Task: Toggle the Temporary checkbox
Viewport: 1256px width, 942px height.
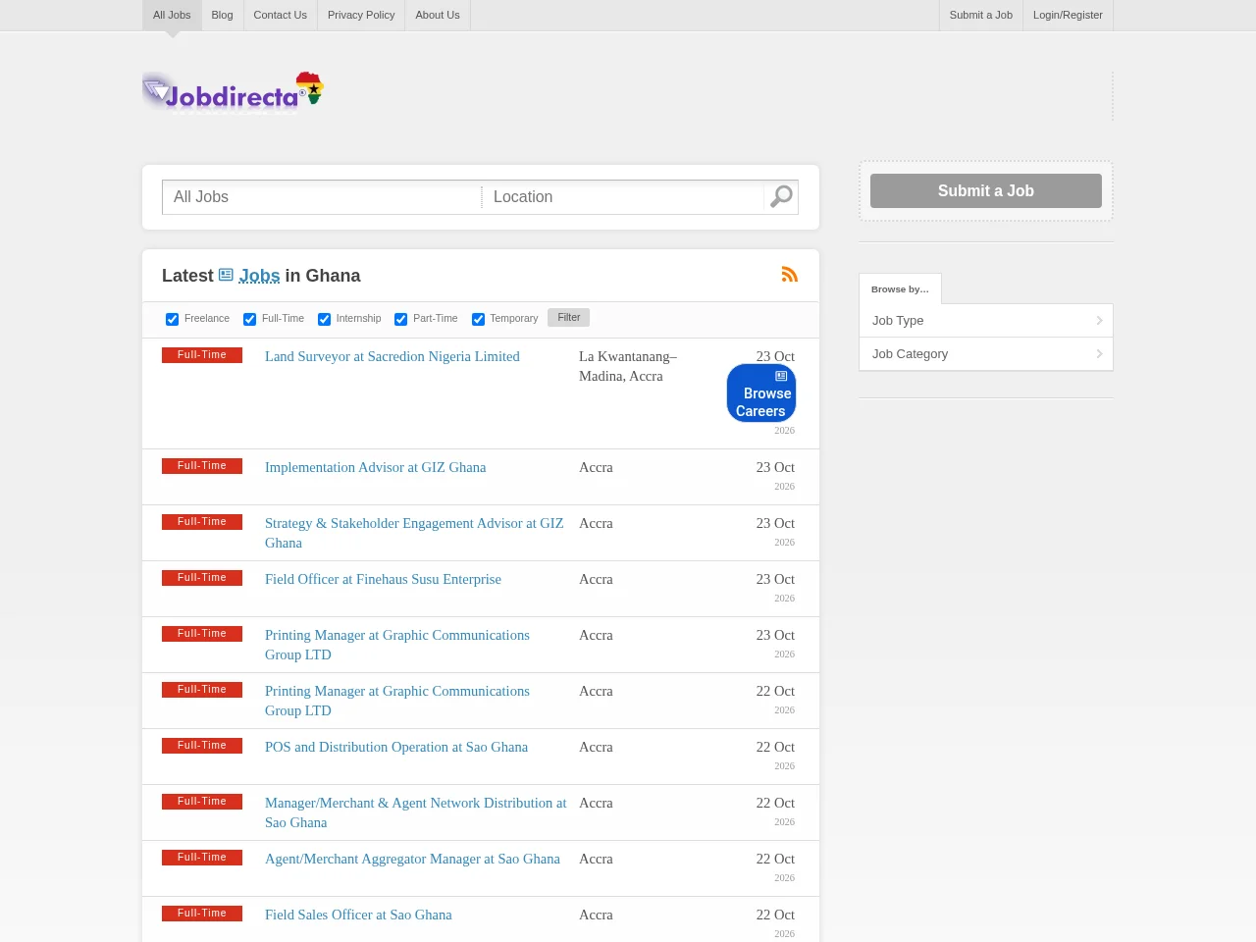Action: pyautogui.click(x=478, y=319)
